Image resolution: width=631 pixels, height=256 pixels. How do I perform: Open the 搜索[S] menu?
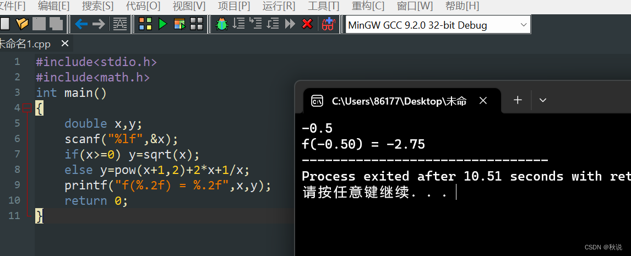[x=98, y=6]
